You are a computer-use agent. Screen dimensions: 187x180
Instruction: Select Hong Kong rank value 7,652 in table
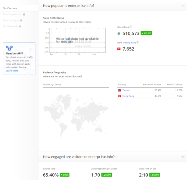[180, 96]
